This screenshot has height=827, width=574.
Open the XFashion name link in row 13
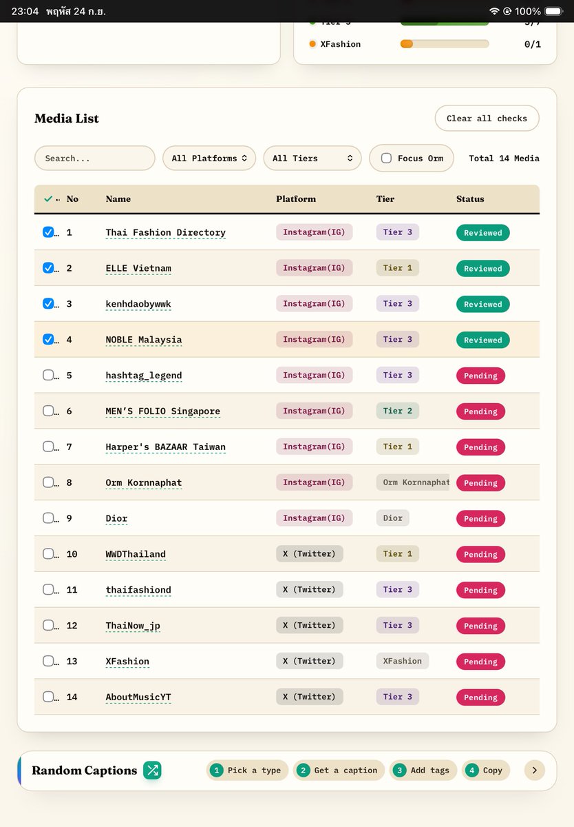point(127,662)
